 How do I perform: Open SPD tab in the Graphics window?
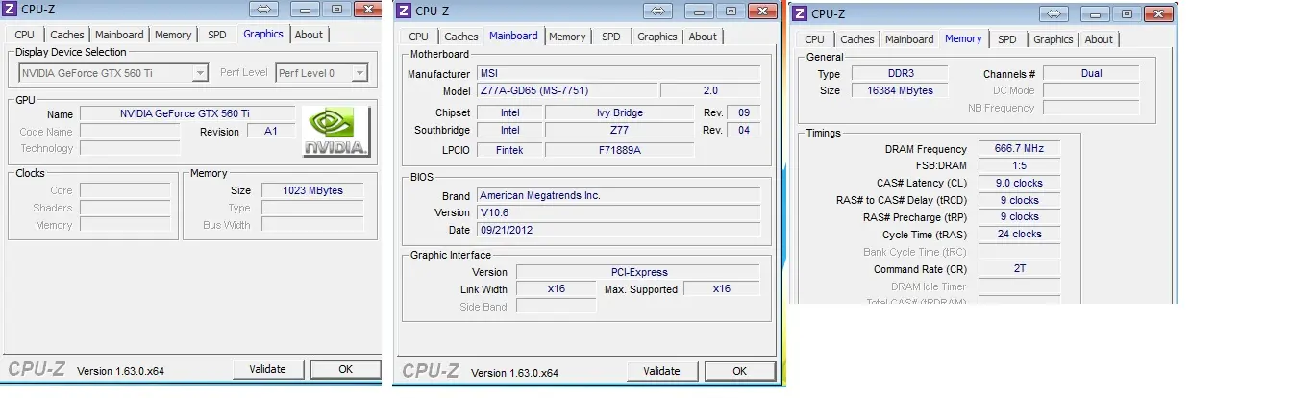tap(217, 35)
